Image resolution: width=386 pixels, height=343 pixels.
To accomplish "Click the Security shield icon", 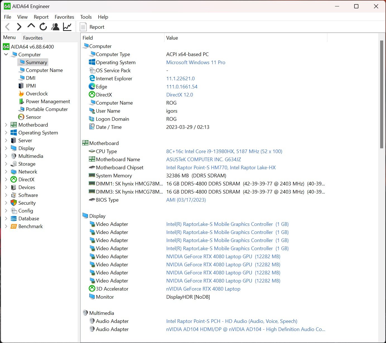I will point(14,203).
